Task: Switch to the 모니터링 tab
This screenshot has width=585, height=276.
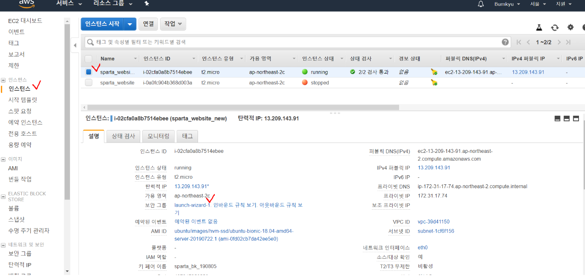Action: coord(158,136)
